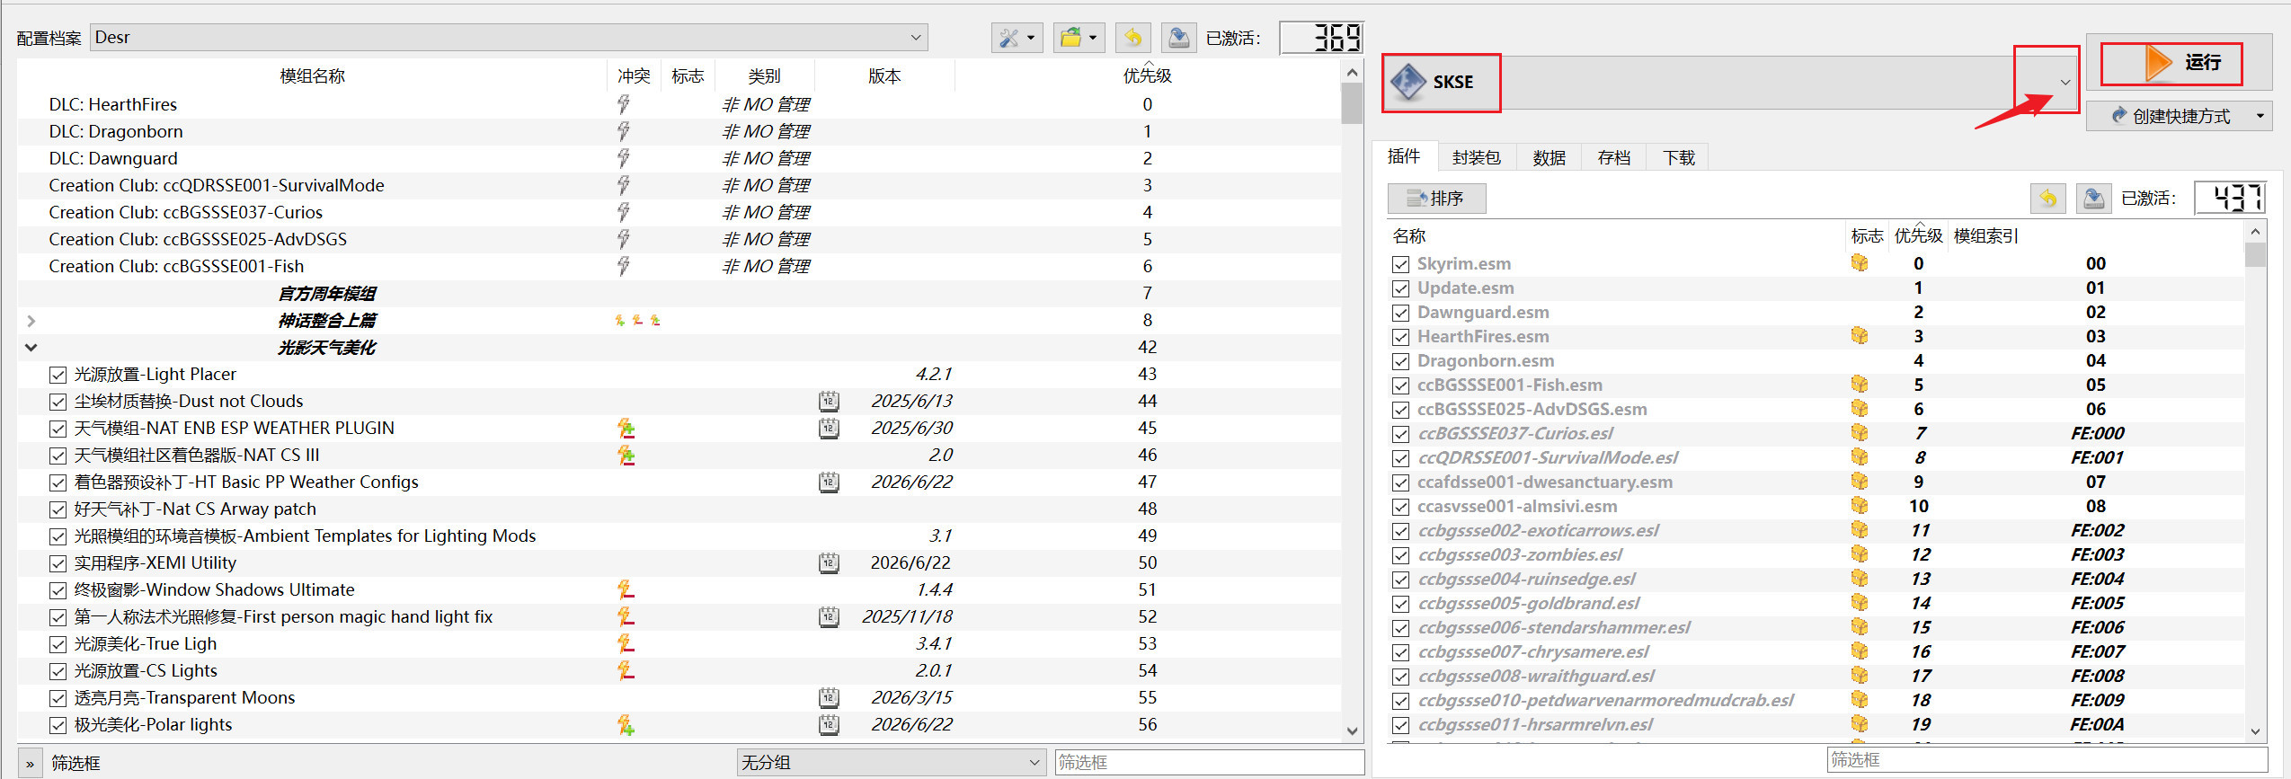Screen dimensions: 2291x779
Task: Switch to the 插件 tab
Action: (x=1404, y=156)
